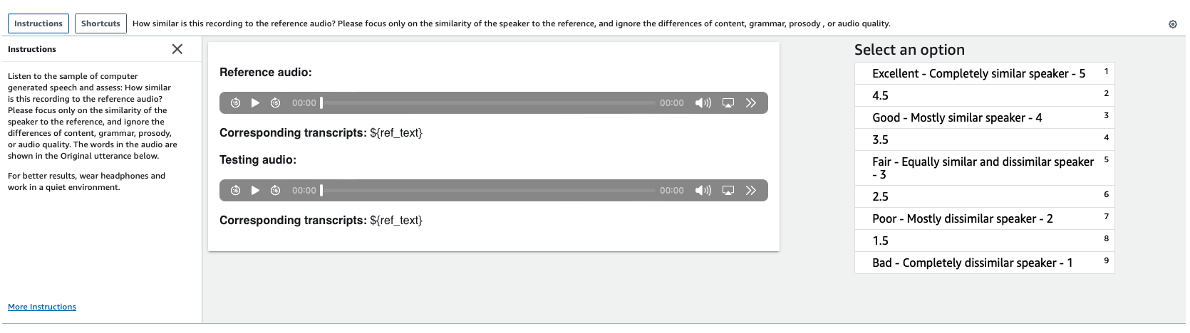Play the reference audio
This screenshot has width=1190, height=333.
pyautogui.click(x=255, y=103)
